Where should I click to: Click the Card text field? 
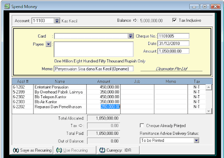(x=91, y=36)
